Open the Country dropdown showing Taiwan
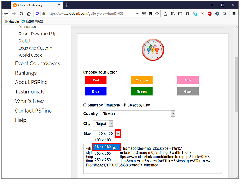Screen dimensions: 241x184 [138, 114]
